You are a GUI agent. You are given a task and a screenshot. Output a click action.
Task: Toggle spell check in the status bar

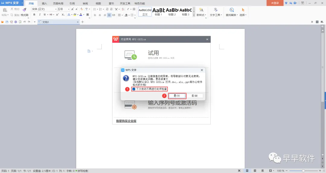pos(82,171)
